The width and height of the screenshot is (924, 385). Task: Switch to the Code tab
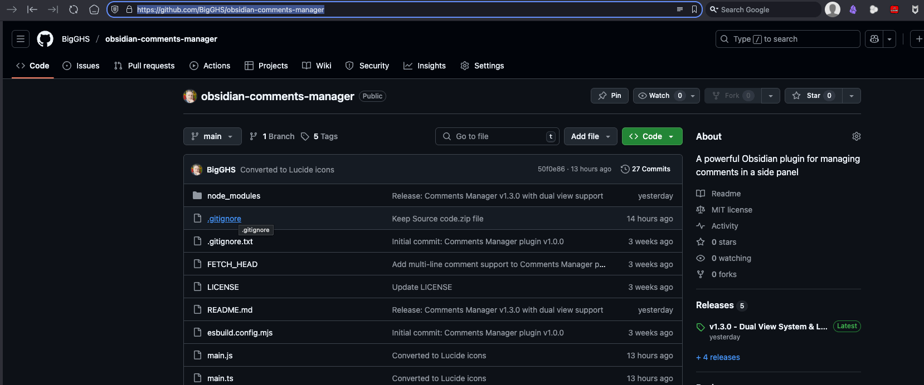(x=33, y=66)
